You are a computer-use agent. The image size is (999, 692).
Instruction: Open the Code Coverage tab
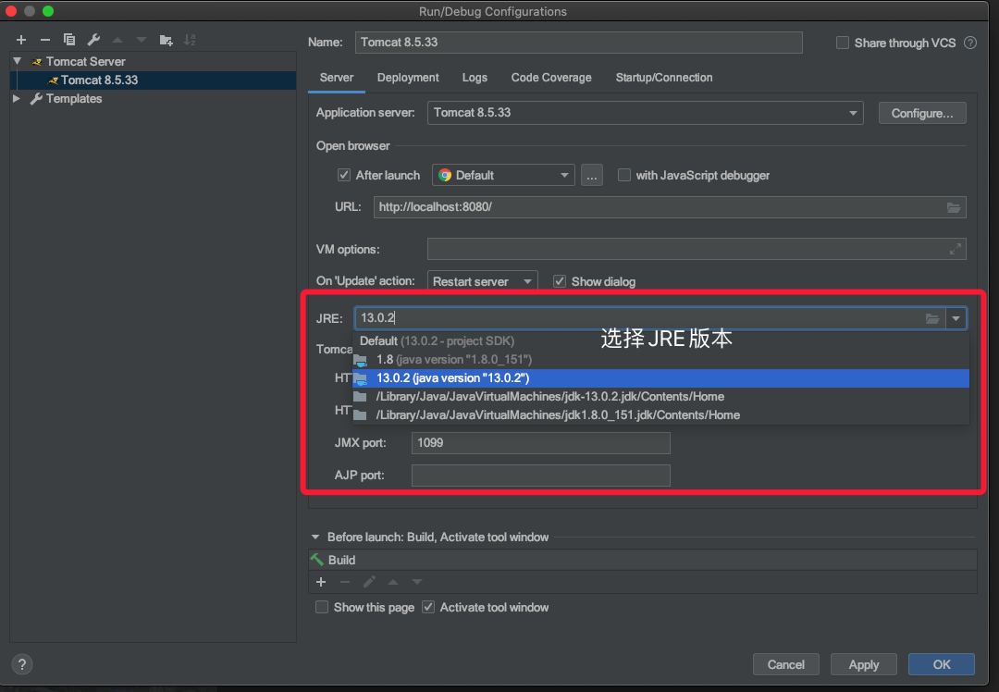pyautogui.click(x=551, y=78)
